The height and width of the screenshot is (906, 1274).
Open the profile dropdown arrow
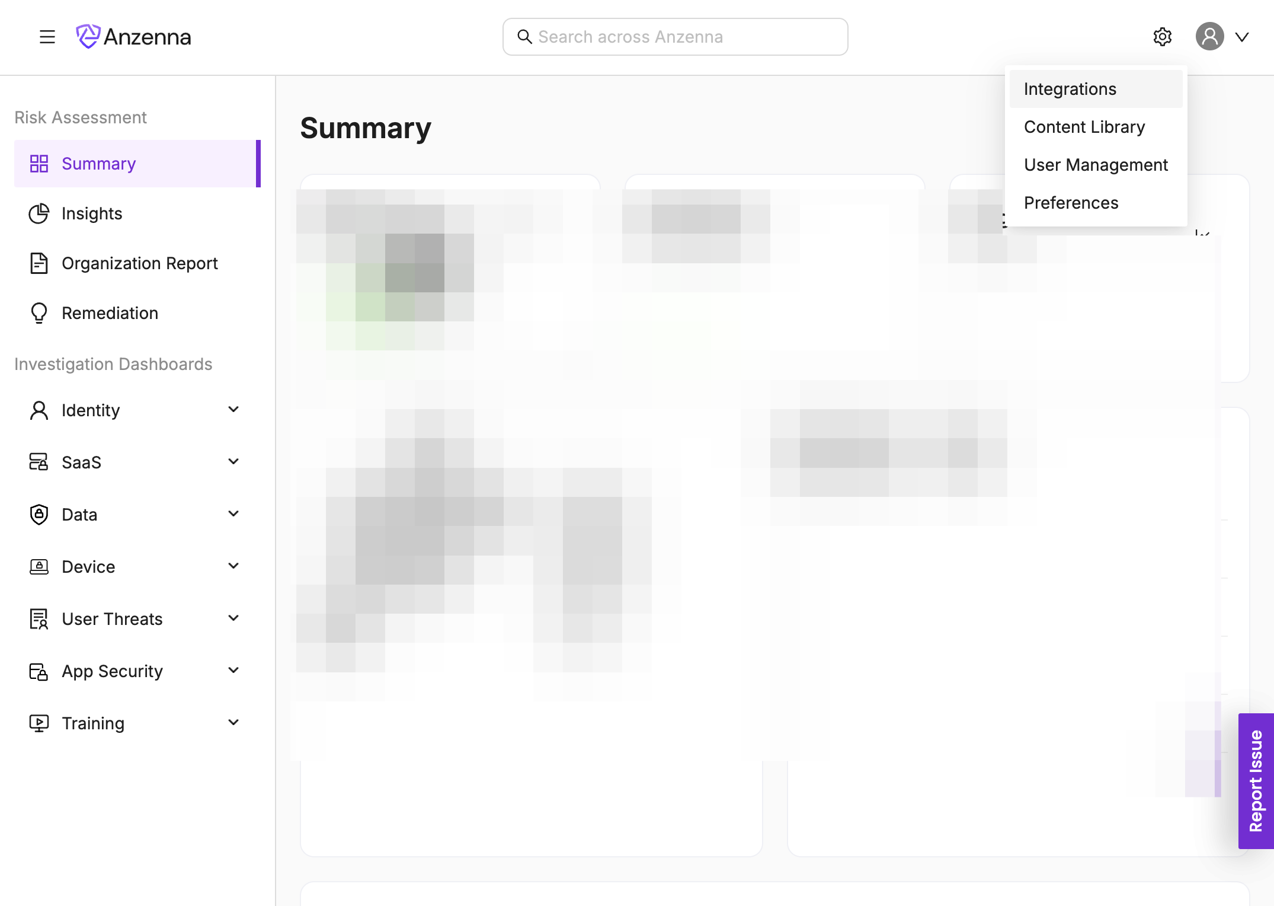point(1242,37)
